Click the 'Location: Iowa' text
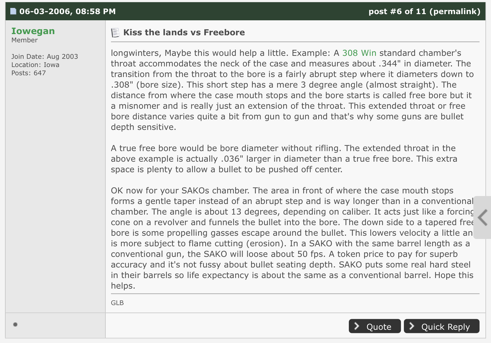This screenshot has height=343, width=491. [x=35, y=65]
